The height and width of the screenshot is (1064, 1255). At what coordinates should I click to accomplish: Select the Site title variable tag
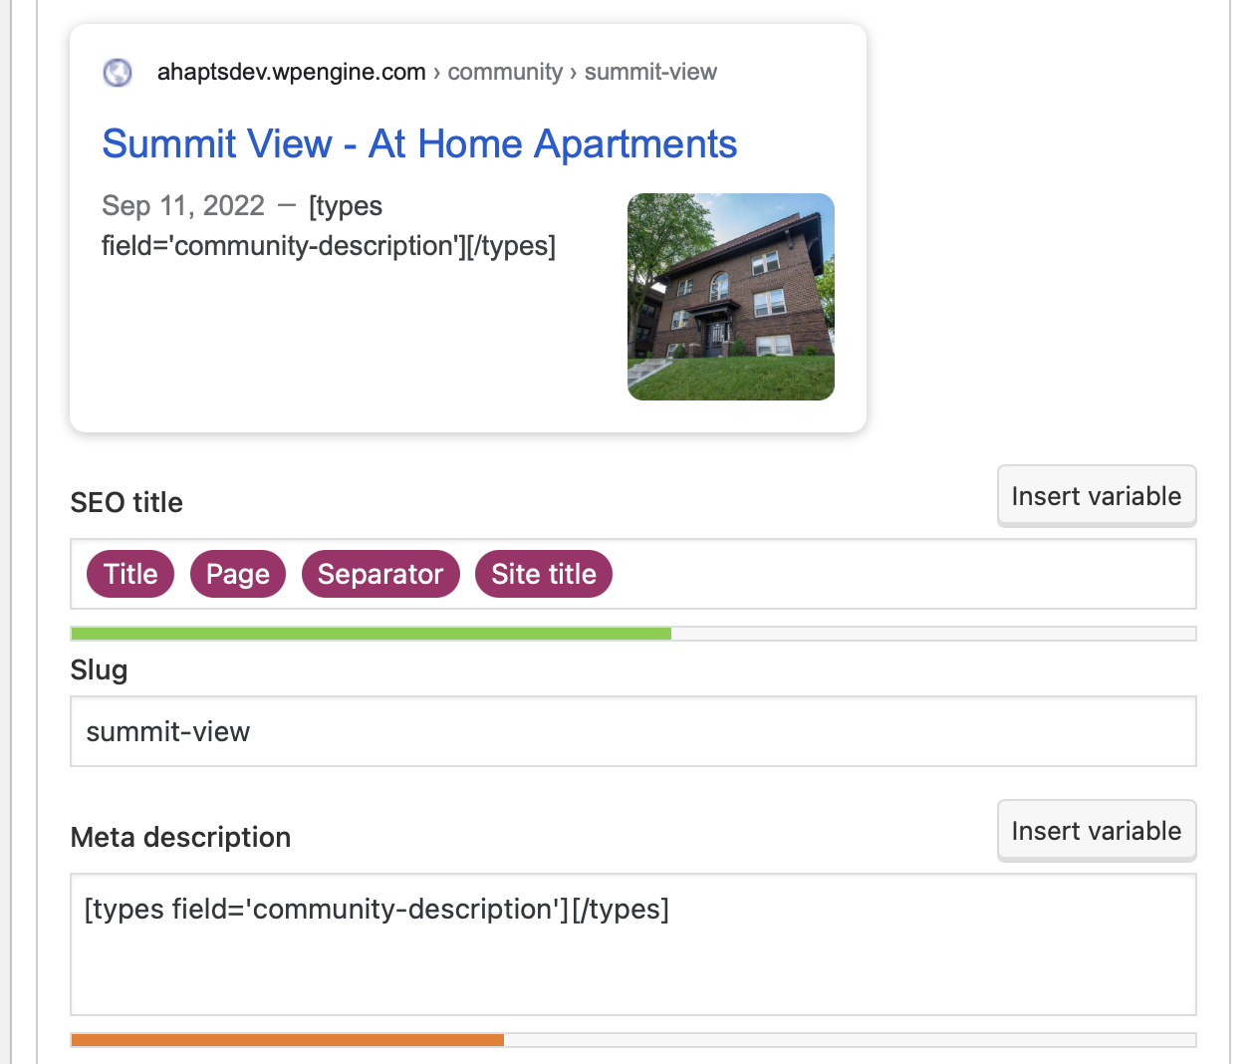click(544, 575)
